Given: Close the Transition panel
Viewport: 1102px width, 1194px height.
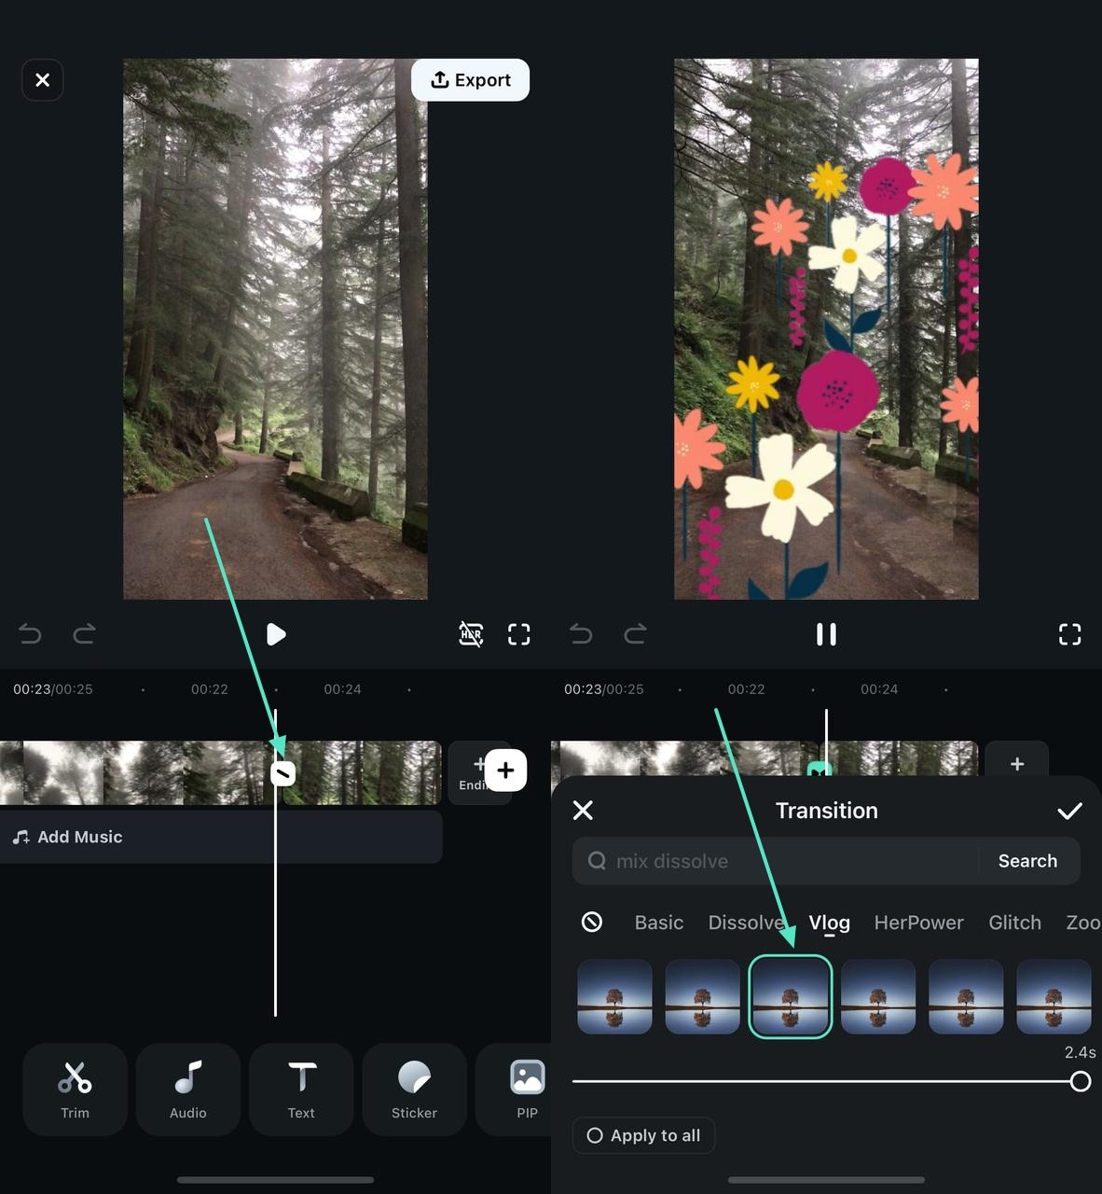Looking at the screenshot, I should pyautogui.click(x=583, y=810).
